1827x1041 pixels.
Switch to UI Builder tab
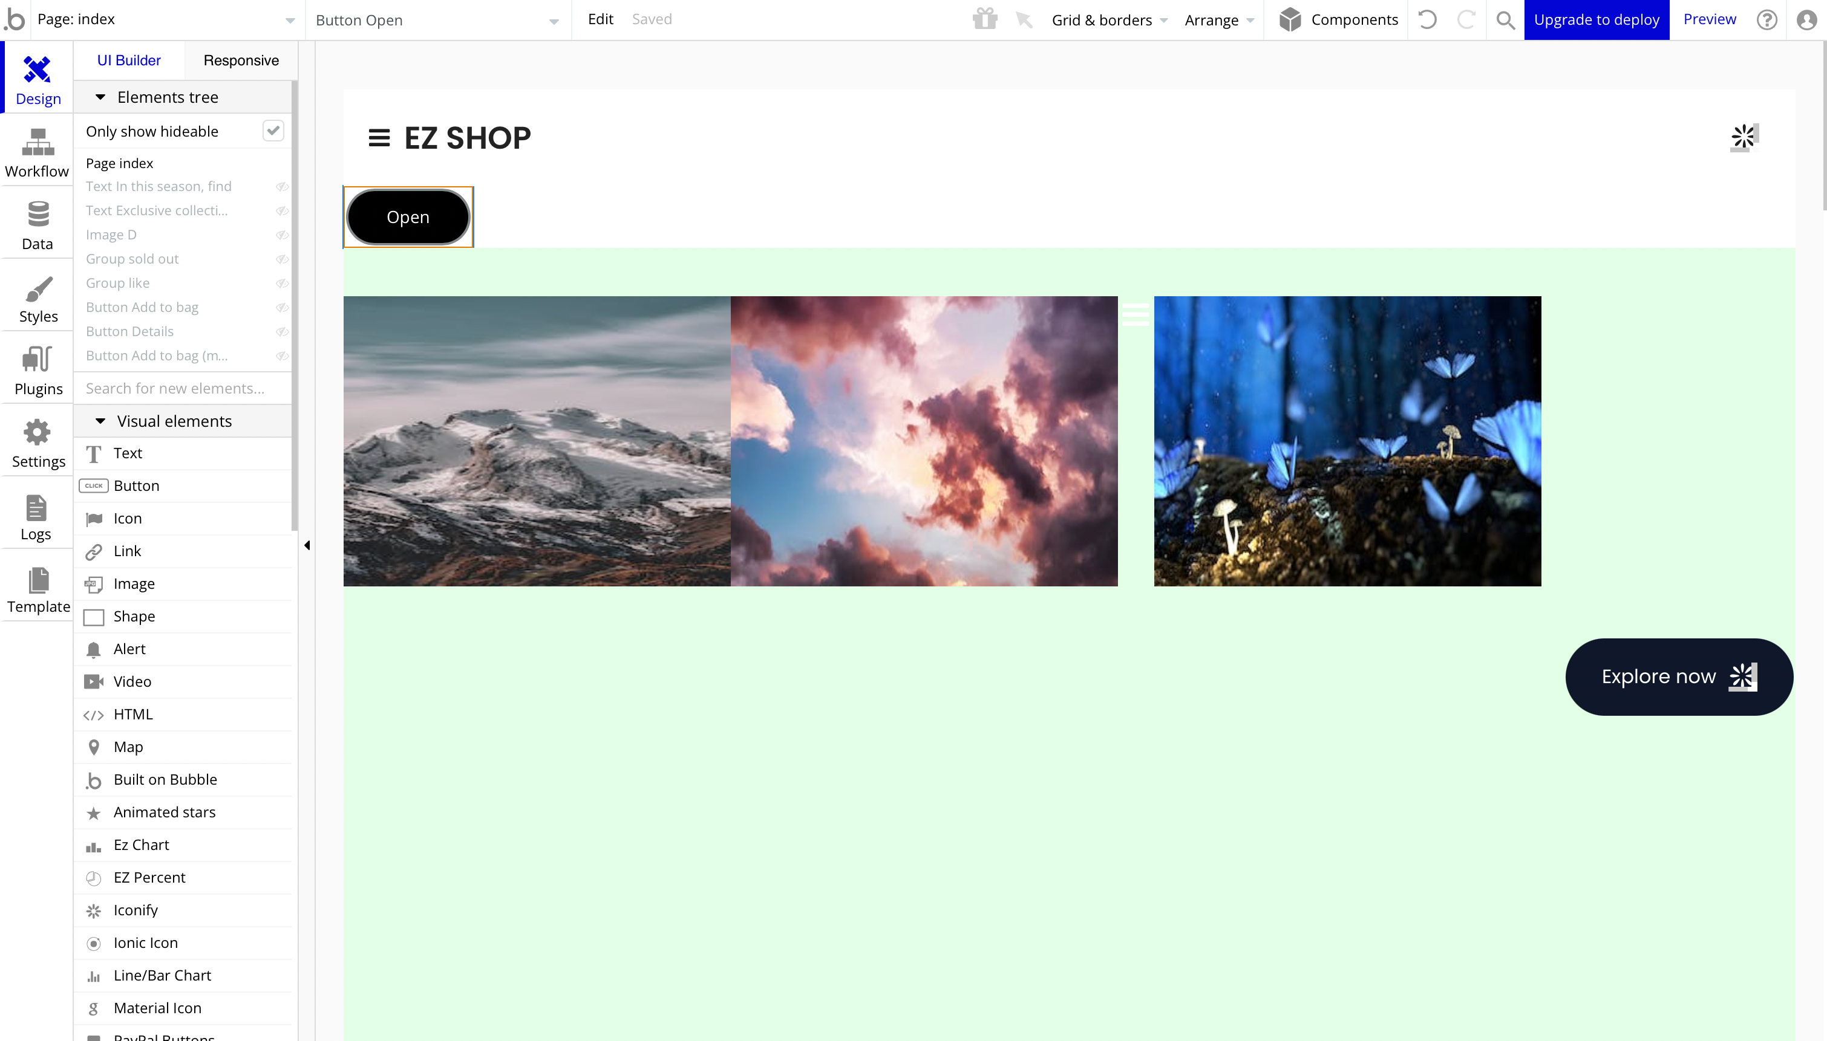click(x=129, y=59)
